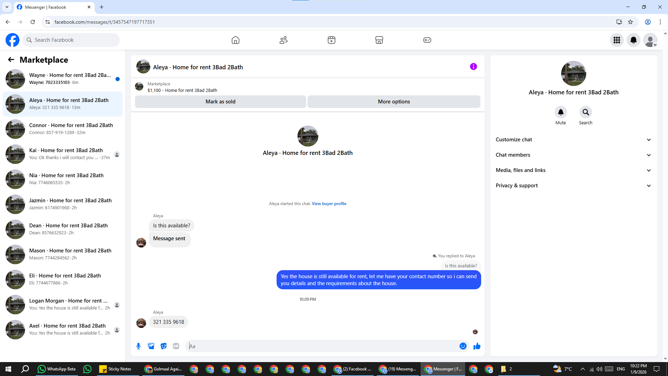Screen dimensions: 668x376
Task: Search in conversation magnifier icon
Action: [586, 112]
